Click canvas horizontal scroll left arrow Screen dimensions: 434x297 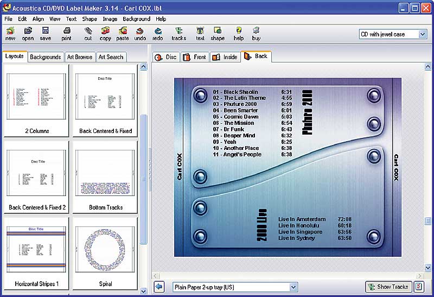click(155, 276)
